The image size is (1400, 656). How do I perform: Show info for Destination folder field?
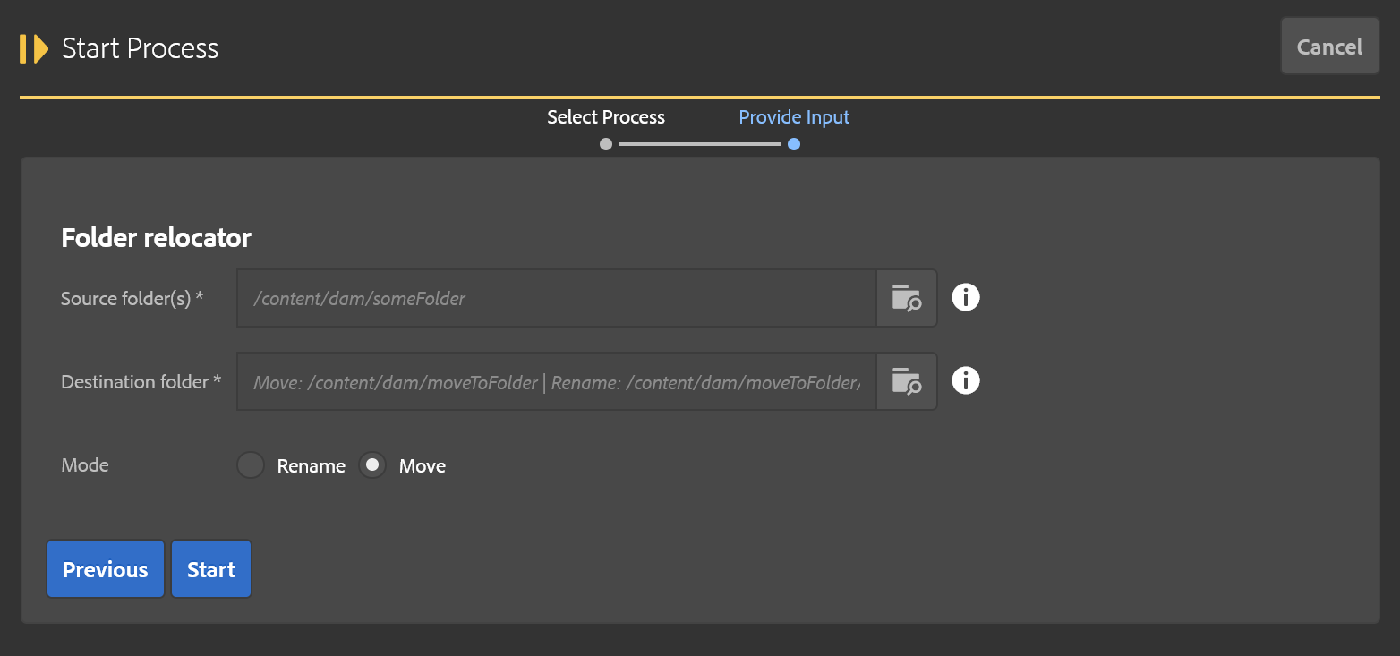tap(965, 380)
